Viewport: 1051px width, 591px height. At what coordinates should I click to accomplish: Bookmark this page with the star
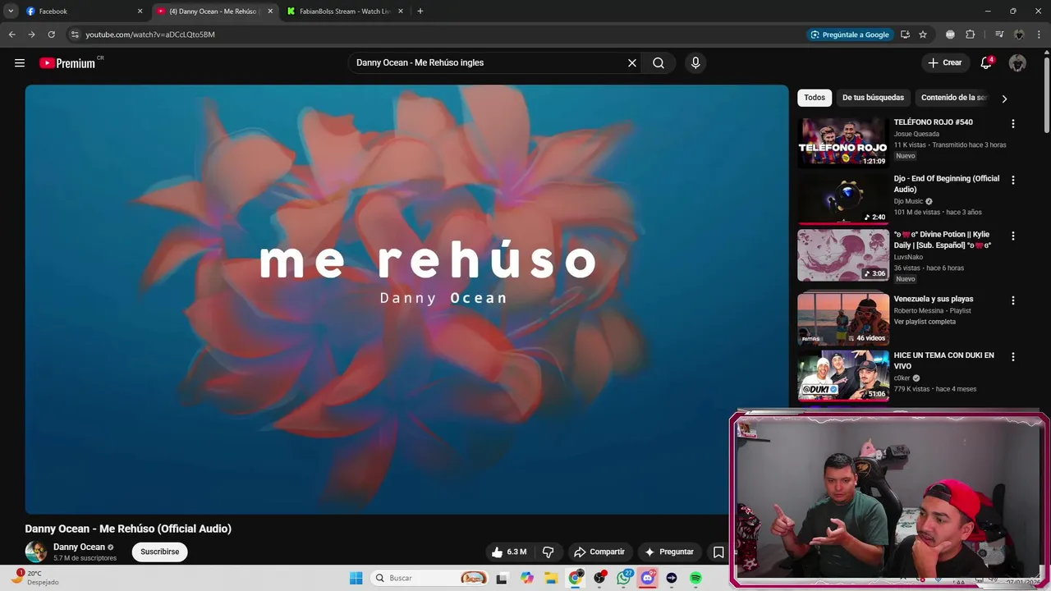(x=923, y=34)
